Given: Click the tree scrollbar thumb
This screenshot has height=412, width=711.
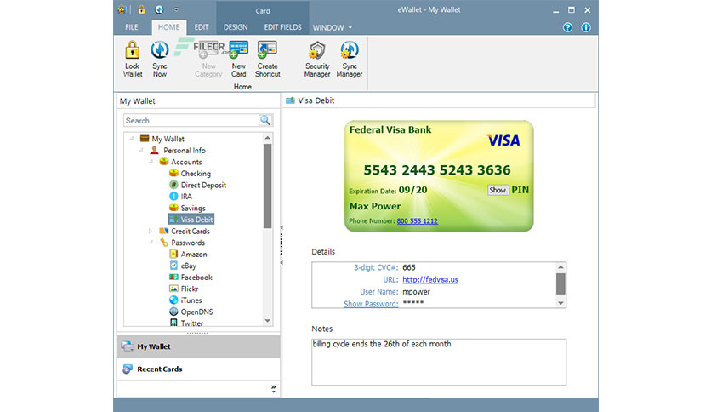Looking at the screenshot, I should (x=268, y=186).
